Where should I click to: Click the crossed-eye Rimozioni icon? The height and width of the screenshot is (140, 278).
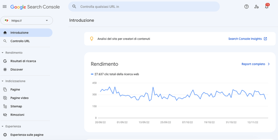tap(5, 115)
